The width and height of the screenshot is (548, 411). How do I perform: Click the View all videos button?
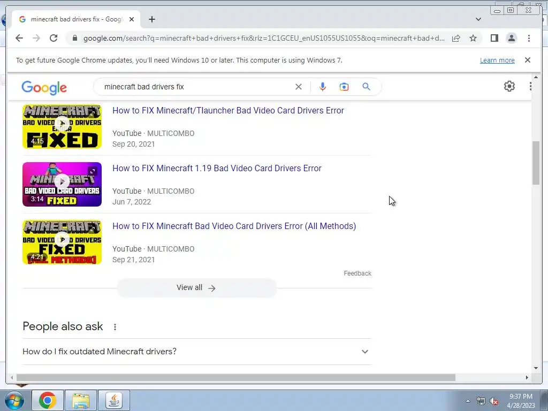[x=196, y=287]
